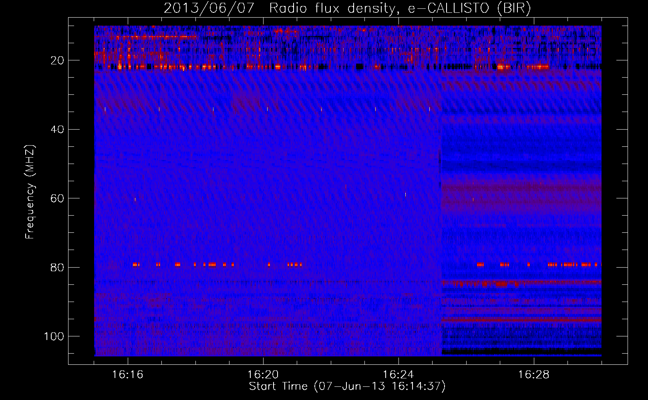Image resolution: width=648 pixels, height=400 pixels.
Task: Click the 80 MHz frequency tick label
Action: [x=58, y=267]
